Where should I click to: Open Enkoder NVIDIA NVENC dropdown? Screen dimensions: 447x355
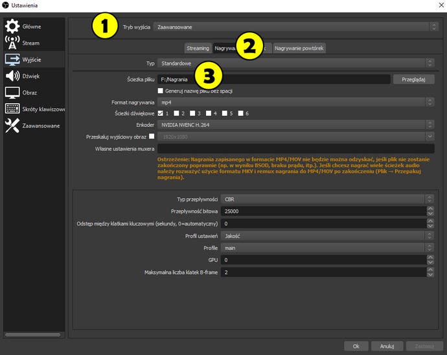(x=296, y=124)
